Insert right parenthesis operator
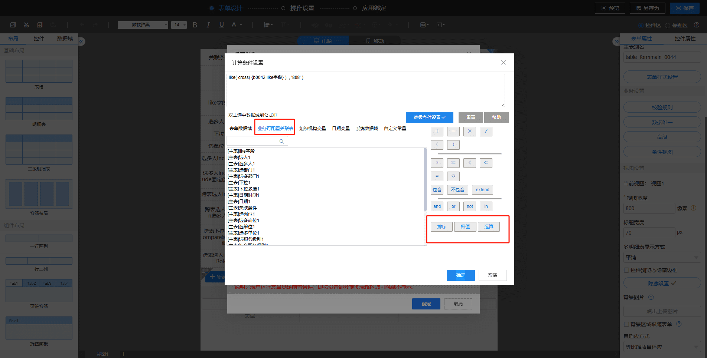707x358 pixels. 453,145
